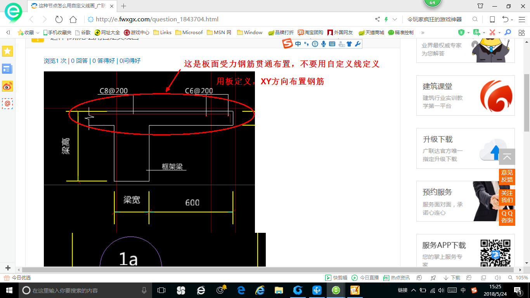This screenshot has height=298, width=530.
Task: Launch search via the magnifier icon
Action: [x=475, y=19]
